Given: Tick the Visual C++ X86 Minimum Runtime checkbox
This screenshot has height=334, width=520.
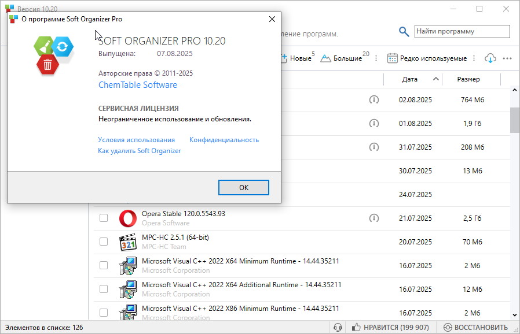Looking at the screenshot, I should [104, 313].
